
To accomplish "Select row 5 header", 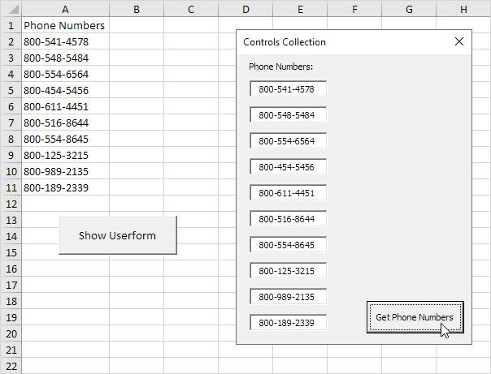I will [x=11, y=90].
